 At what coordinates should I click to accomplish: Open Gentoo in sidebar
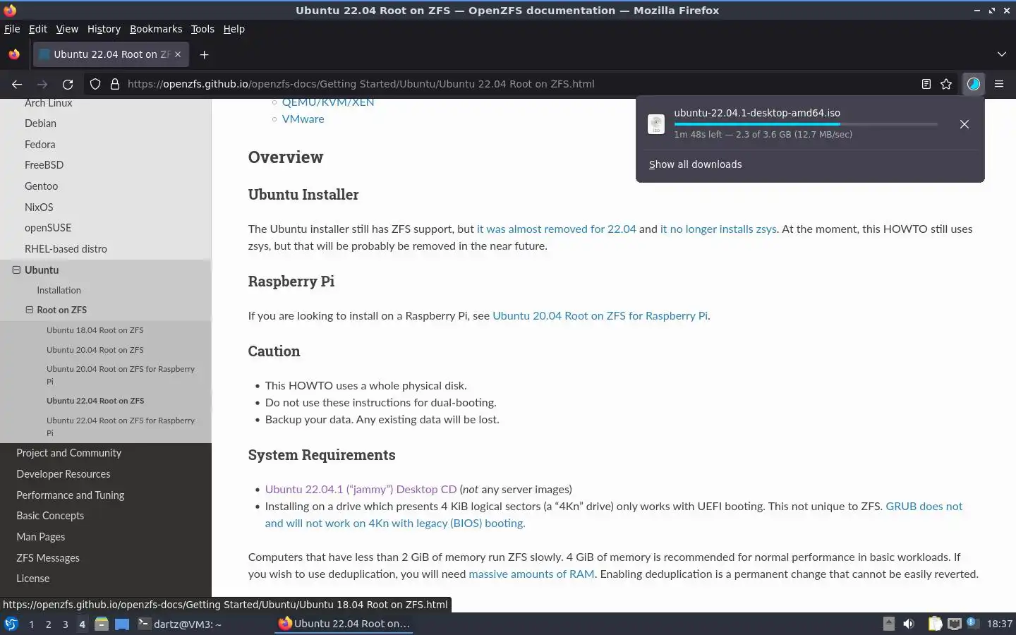(x=41, y=186)
